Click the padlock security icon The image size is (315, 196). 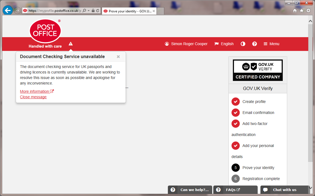tap(93, 10)
